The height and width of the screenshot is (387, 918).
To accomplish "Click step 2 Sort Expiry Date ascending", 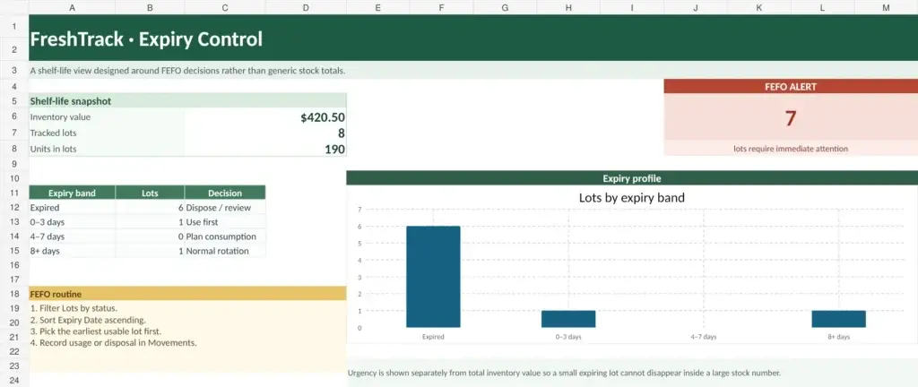I will 88,320.
